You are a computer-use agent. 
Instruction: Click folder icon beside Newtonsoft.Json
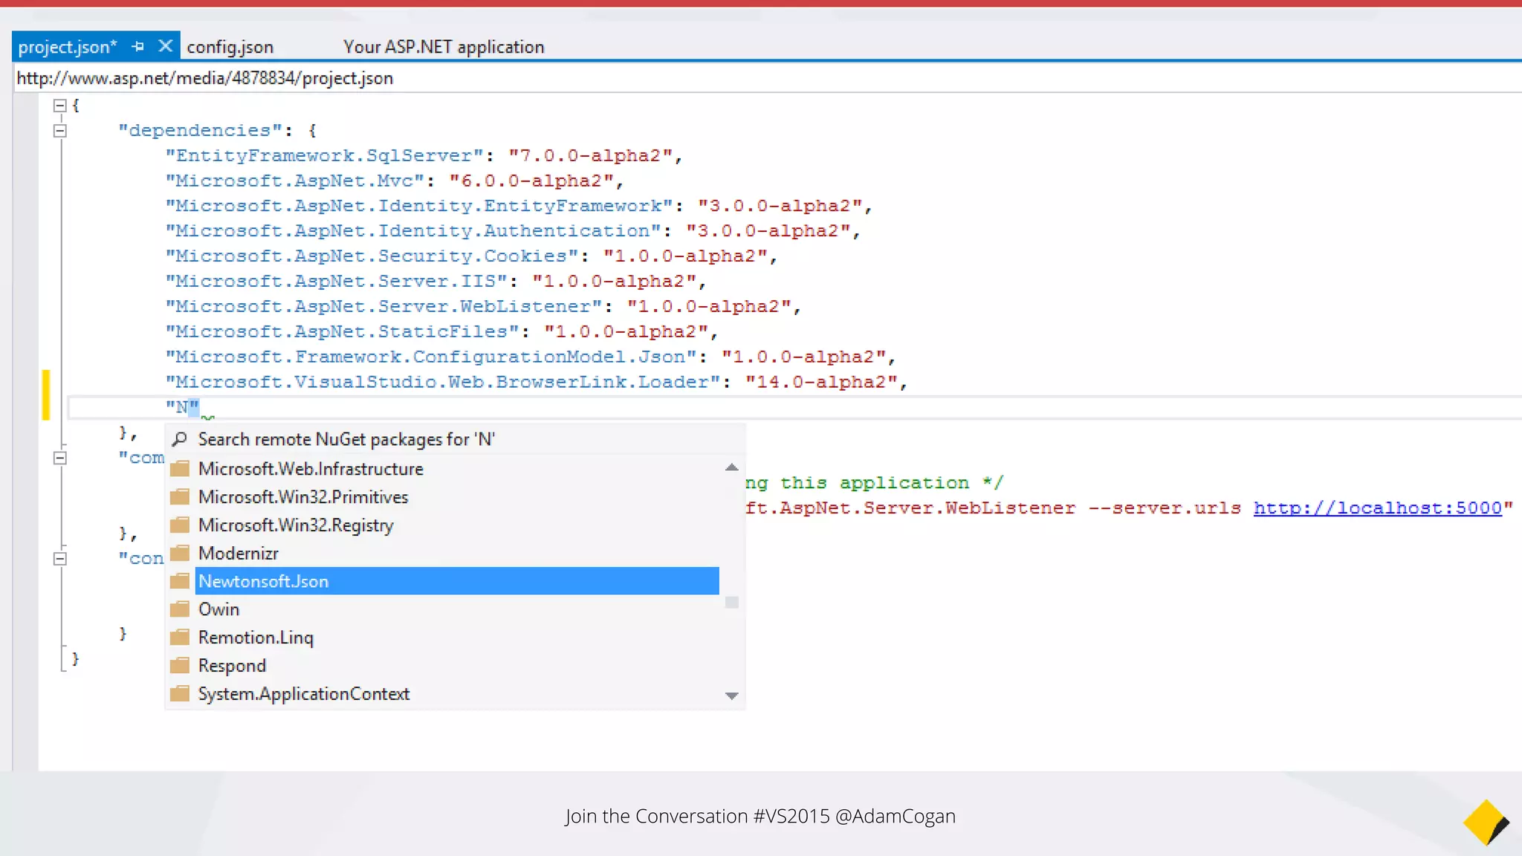coord(180,581)
